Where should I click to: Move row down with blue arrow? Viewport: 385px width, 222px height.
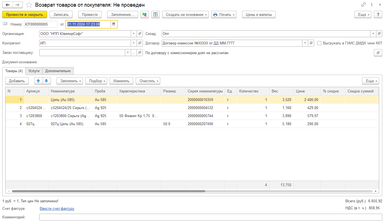[46, 81]
